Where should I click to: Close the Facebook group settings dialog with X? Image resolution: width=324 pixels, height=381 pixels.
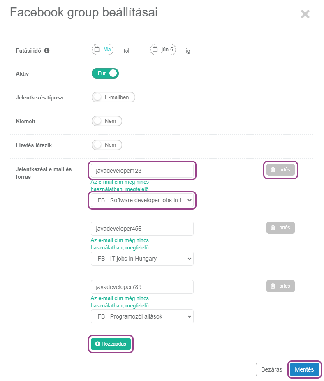[x=305, y=14]
